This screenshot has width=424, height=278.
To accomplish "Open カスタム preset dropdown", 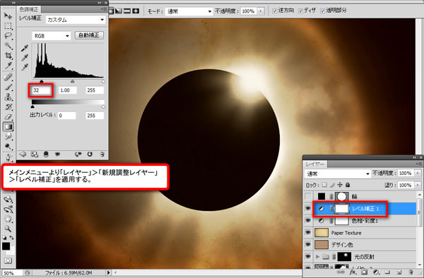I will (76, 20).
